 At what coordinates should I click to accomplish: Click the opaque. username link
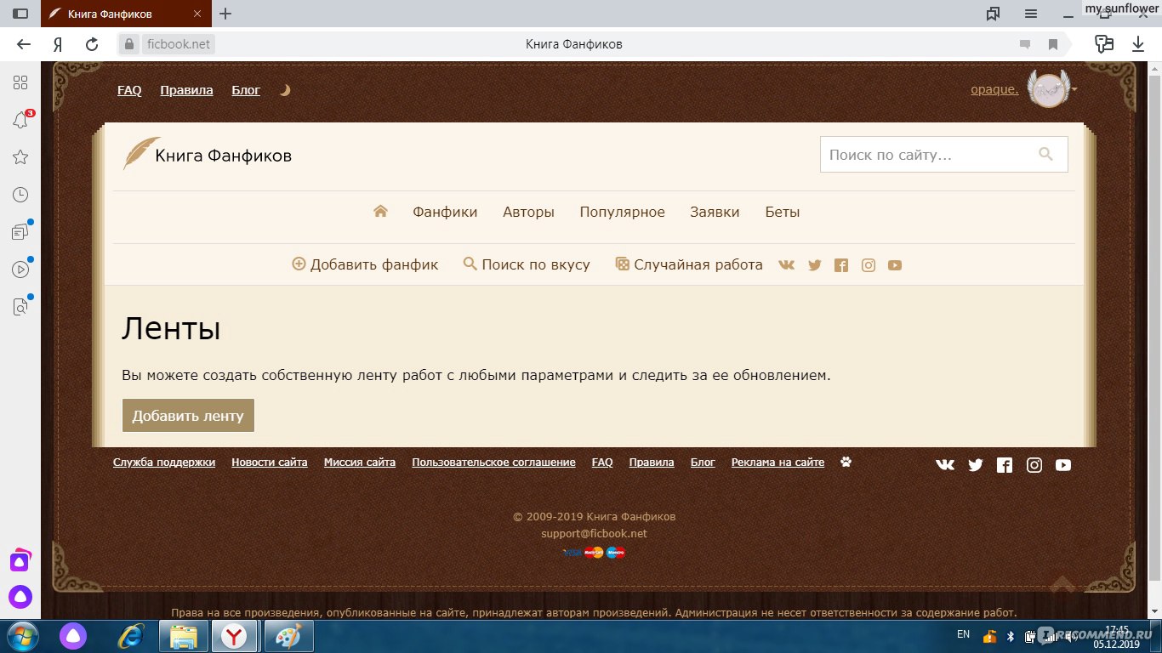click(x=994, y=89)
